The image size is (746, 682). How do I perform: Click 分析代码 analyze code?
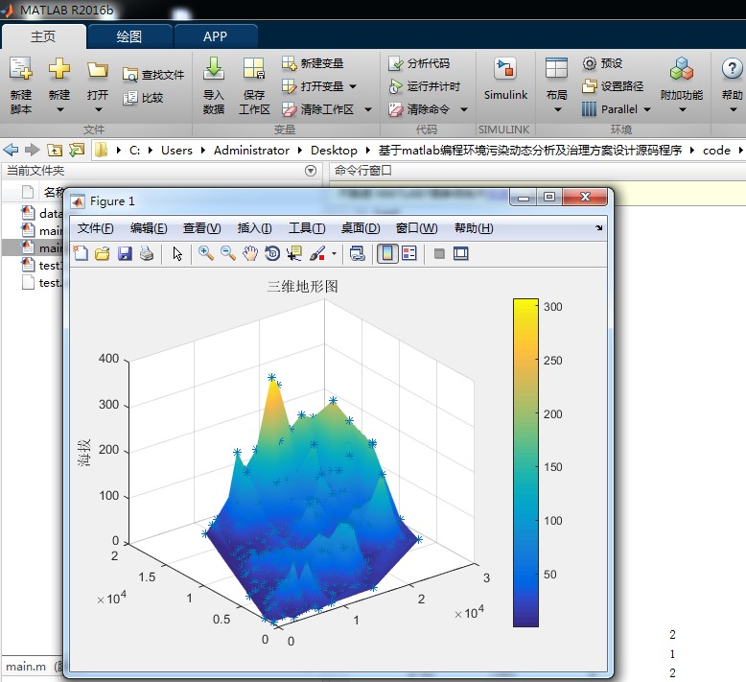point(419,62)
